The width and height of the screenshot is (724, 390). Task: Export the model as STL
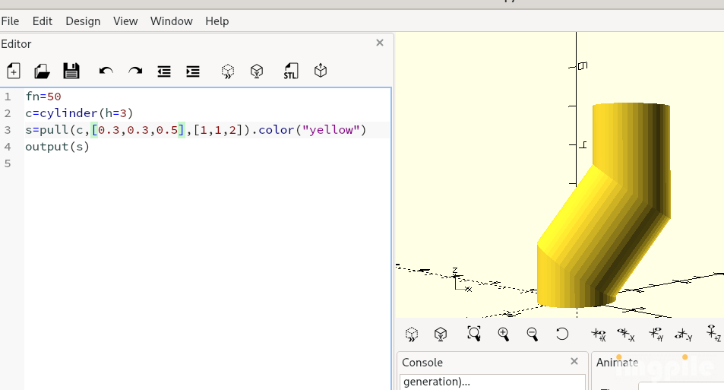[x=291, y=71]
